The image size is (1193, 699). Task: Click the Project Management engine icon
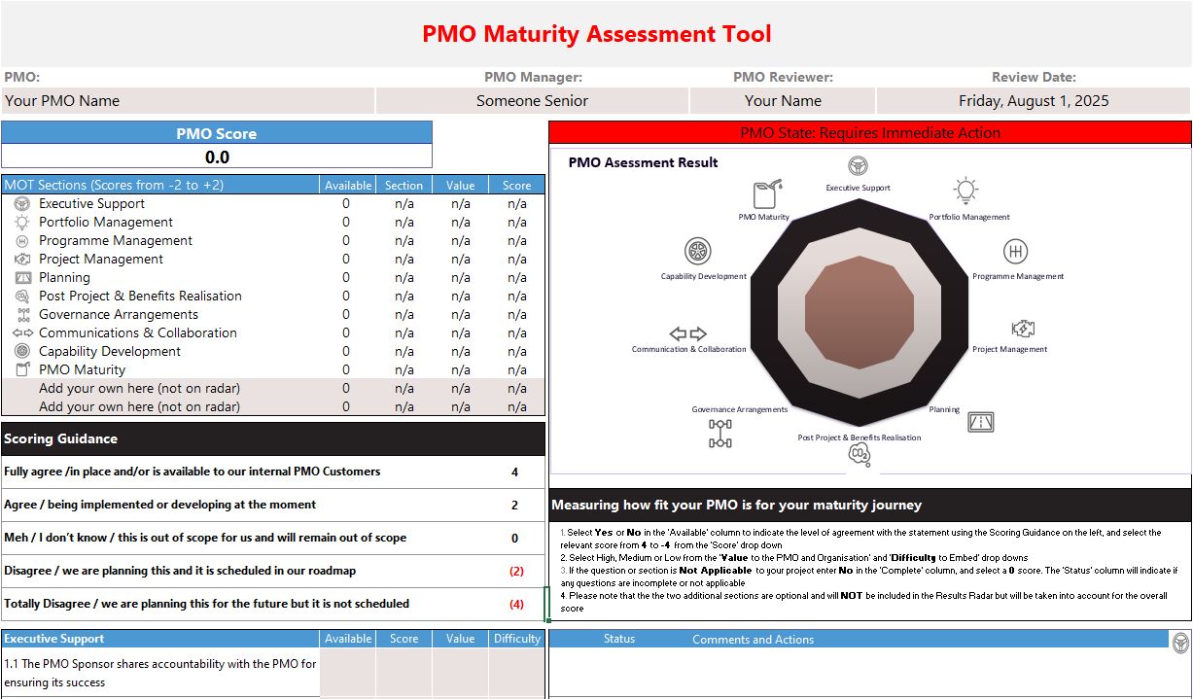click(x=1021, y=330)
